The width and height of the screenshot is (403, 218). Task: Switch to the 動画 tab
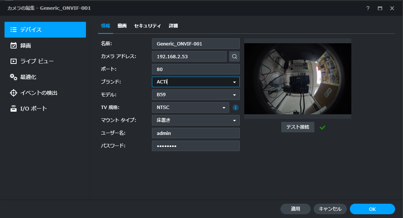pyautogui.click(x=122, y=26)
